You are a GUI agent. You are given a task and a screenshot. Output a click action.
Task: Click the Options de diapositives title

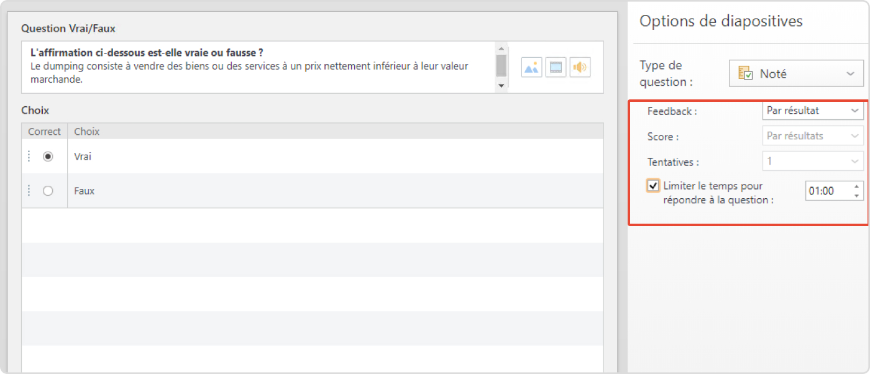pyautogui.click(x=721, y=21)
